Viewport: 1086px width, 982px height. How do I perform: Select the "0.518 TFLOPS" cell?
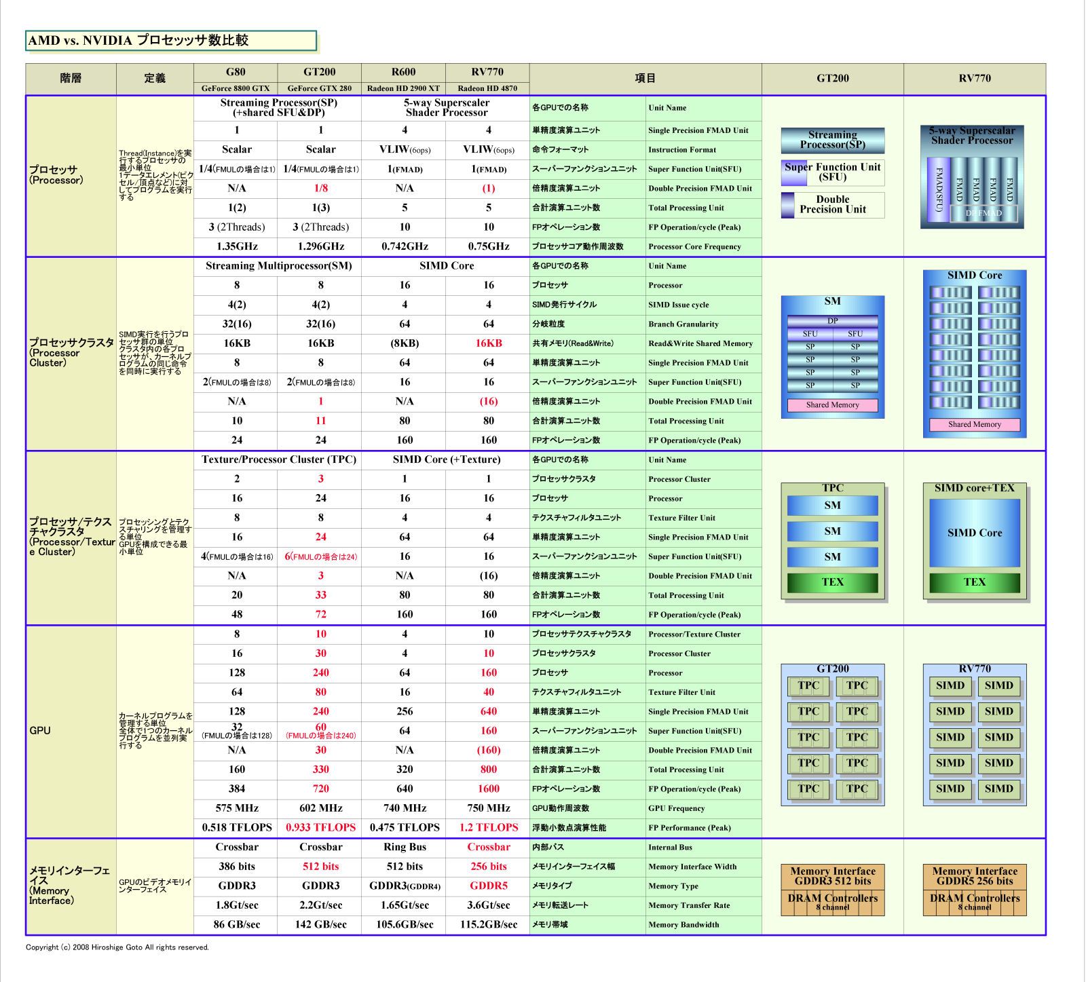[x=237, y=828]
